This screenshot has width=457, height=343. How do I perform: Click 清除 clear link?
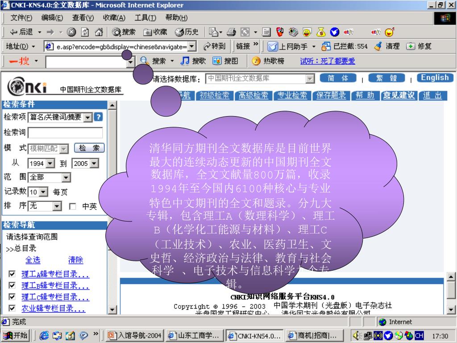point(75,259)
